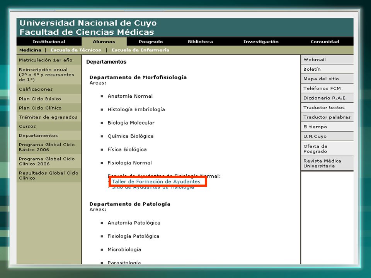
Task: Open Departamentos in left sidebar
Action: (x=49, y=136)
